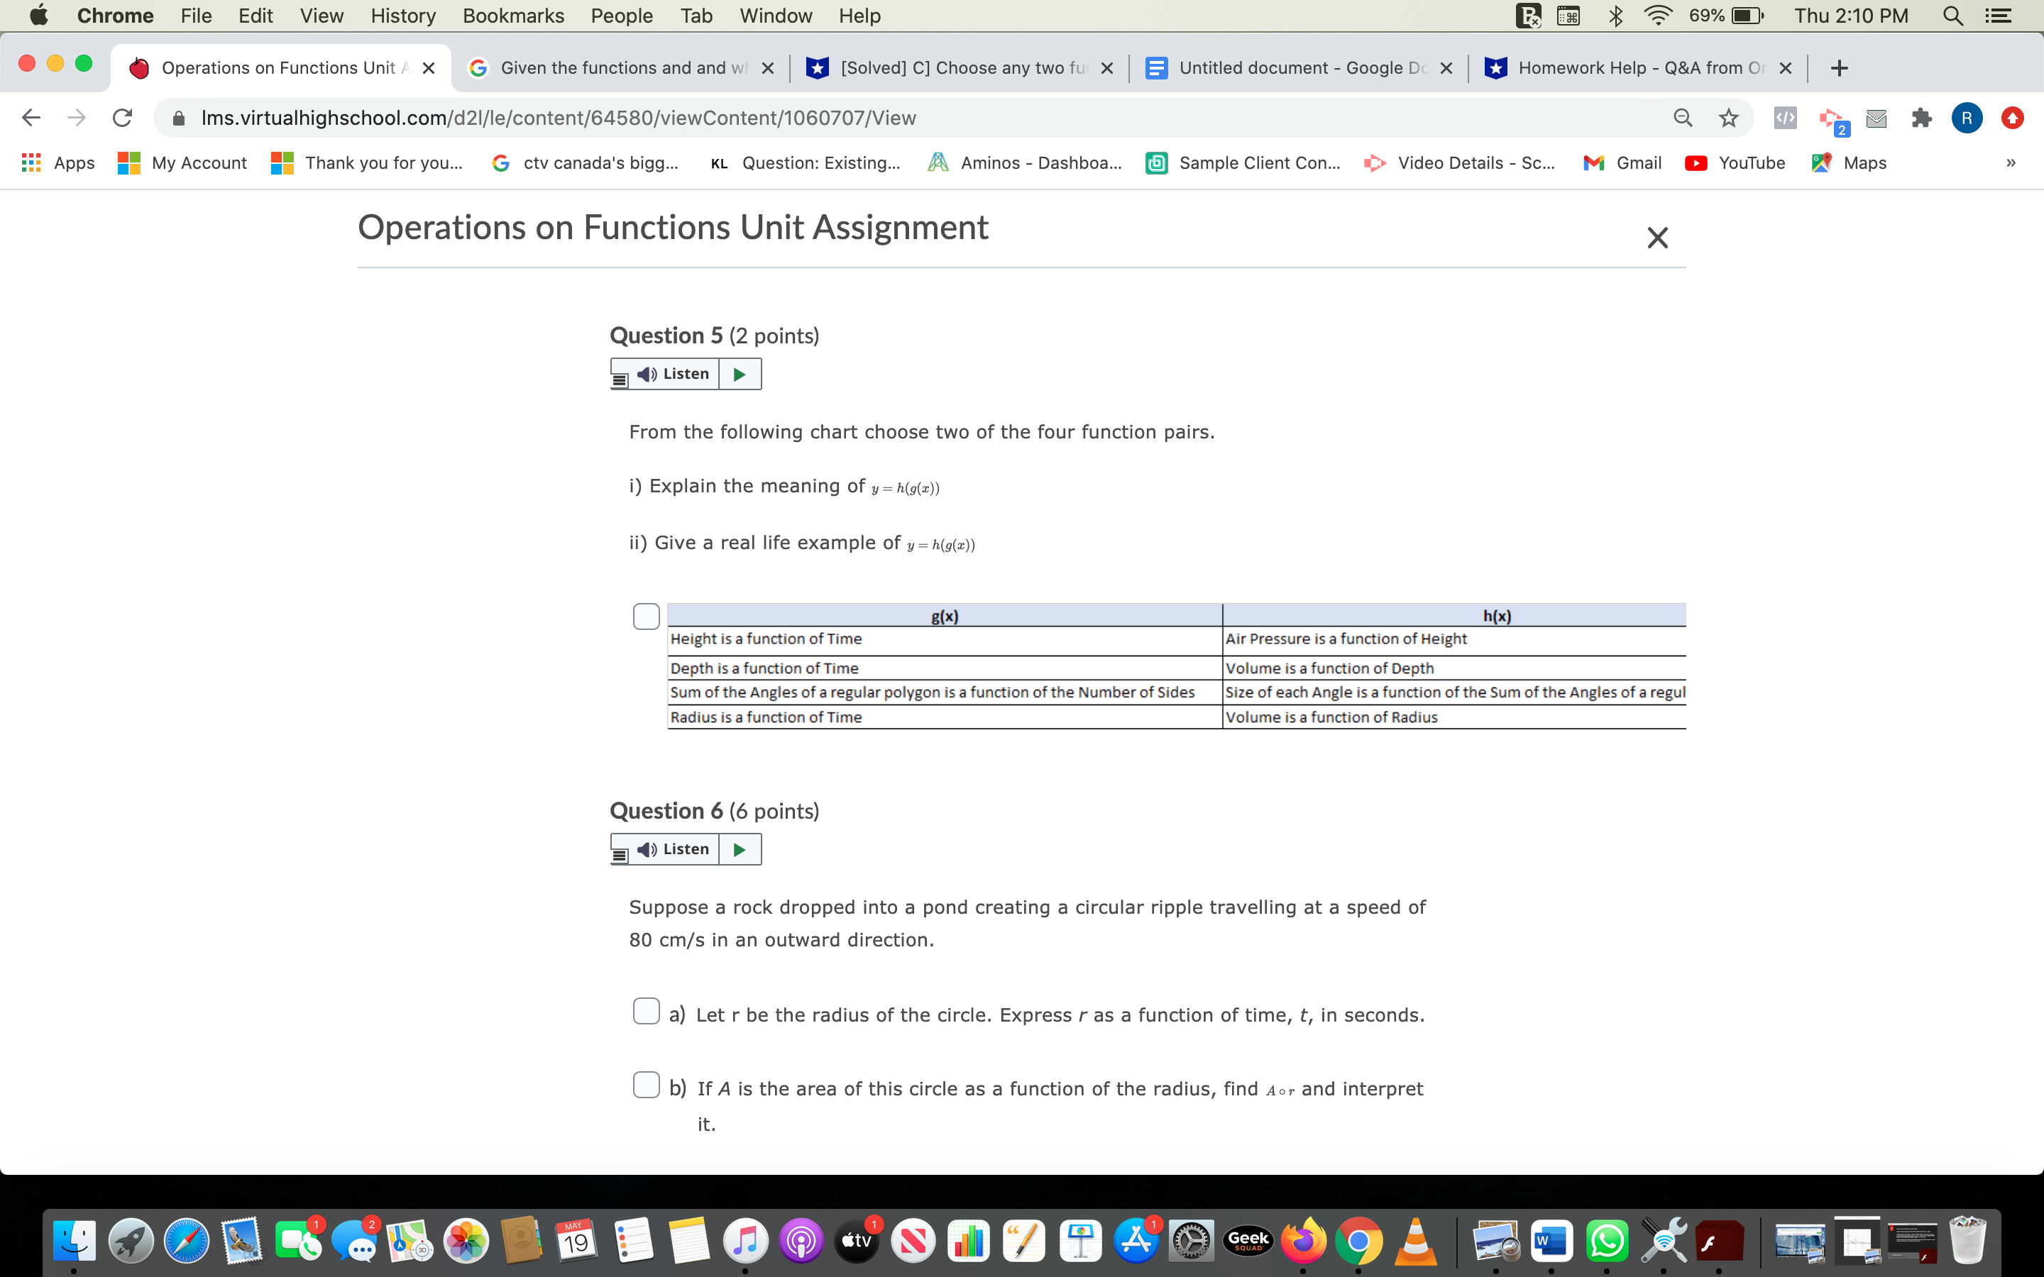Open Firefox from the dock
This screenshot has width=2044, height=1277.
1304,1240
